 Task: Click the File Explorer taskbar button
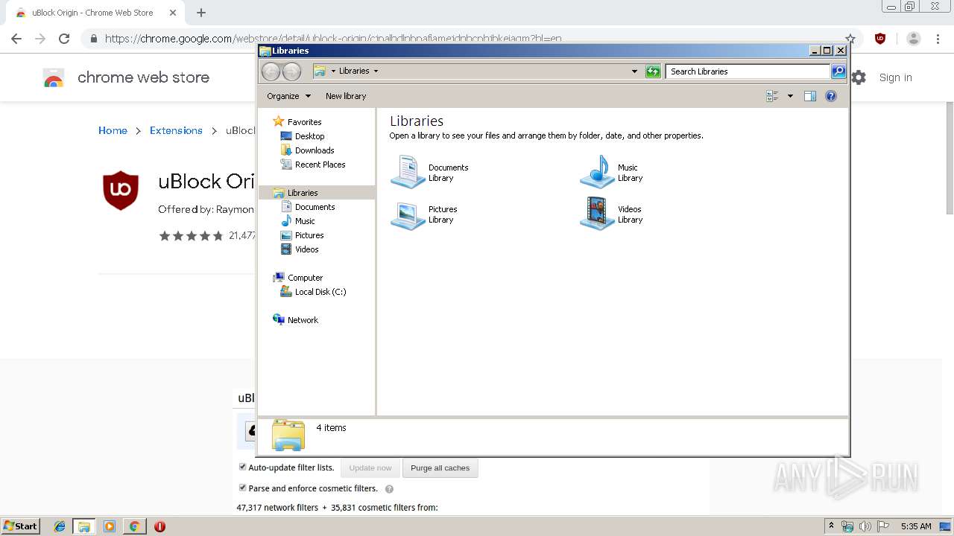tap(84, 526)
